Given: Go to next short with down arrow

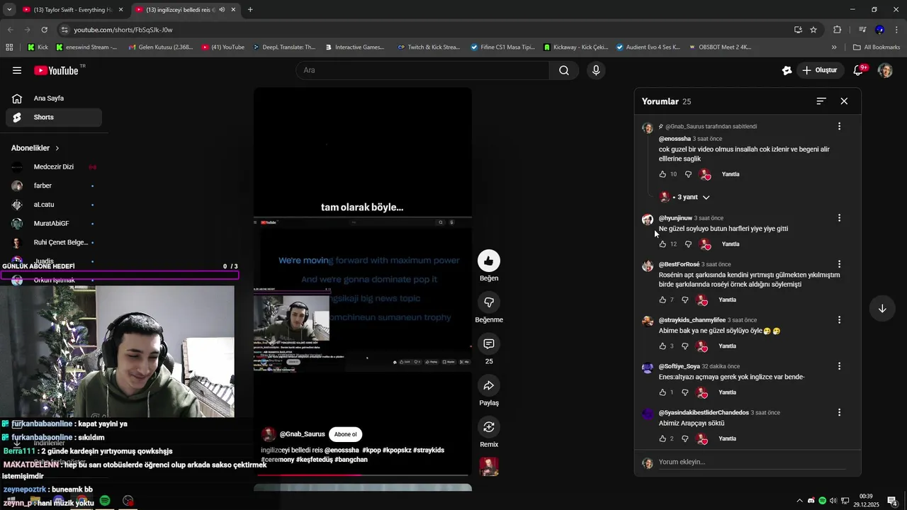Looking at the screenshot, I should click(882, 308).
